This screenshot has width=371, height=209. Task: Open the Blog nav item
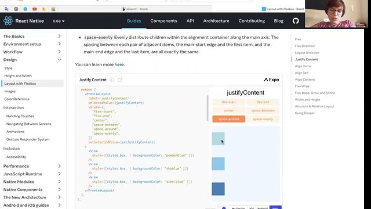point(278,21)
